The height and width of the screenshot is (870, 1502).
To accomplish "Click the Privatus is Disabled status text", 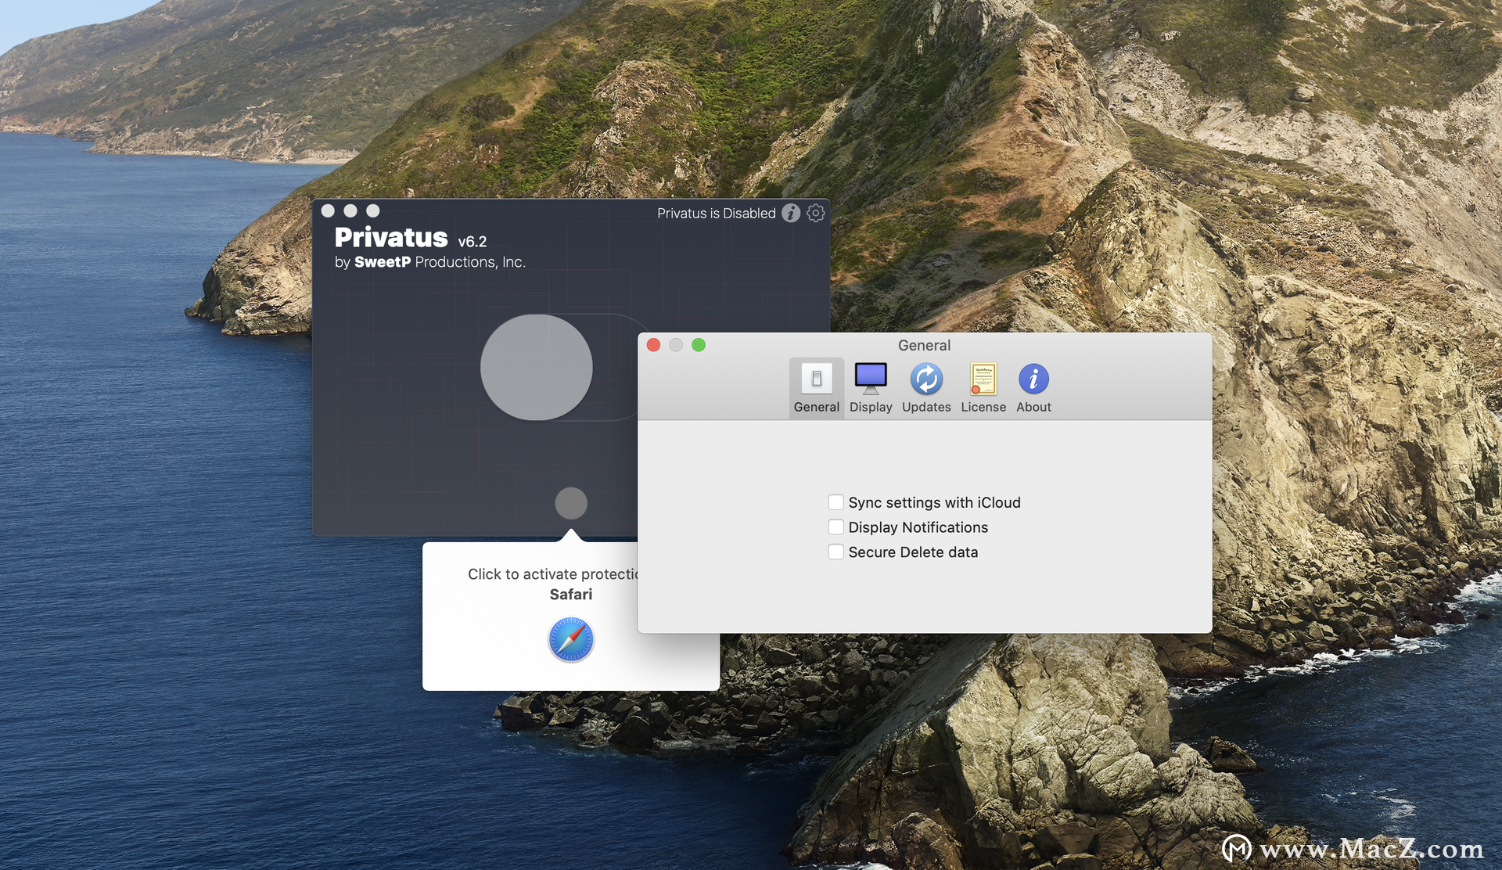I will (716, 214).
